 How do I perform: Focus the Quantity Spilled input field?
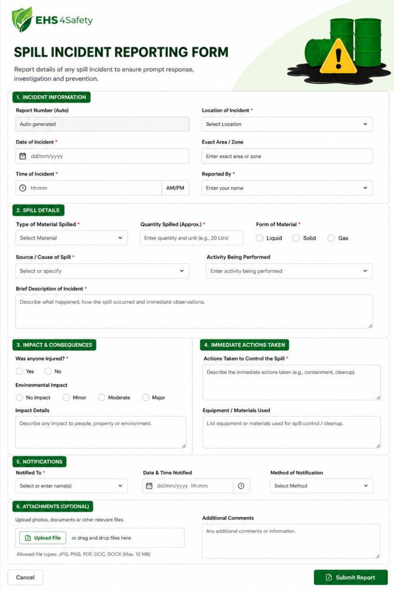pyautogui.click(x=192, y=238)
